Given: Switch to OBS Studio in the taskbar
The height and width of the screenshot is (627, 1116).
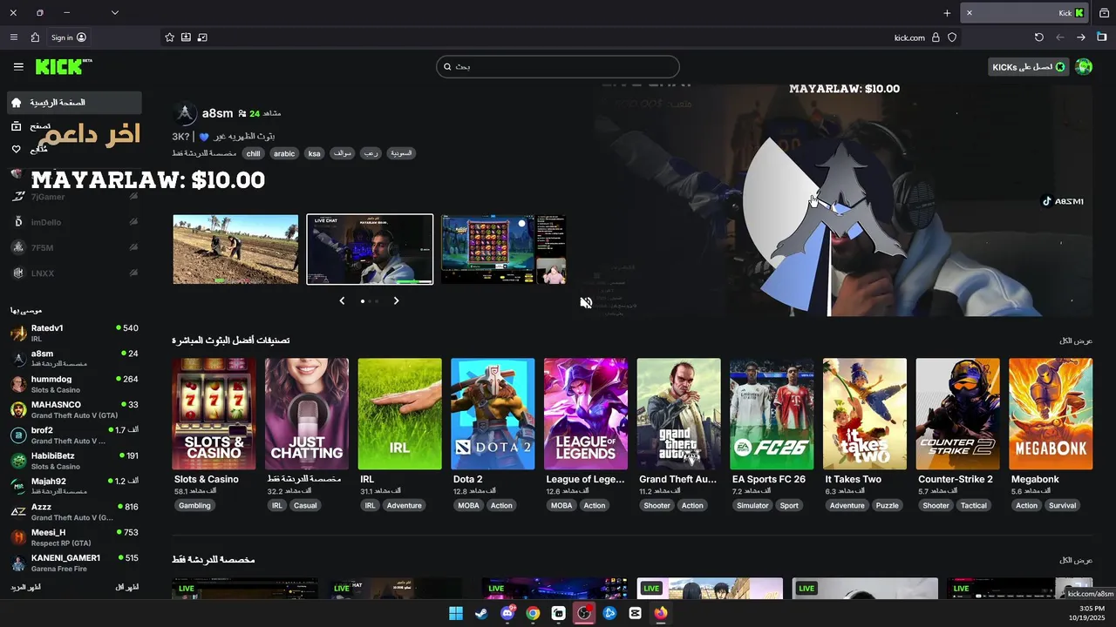Looking at the screenshot, I should click(x=584, y=613).
